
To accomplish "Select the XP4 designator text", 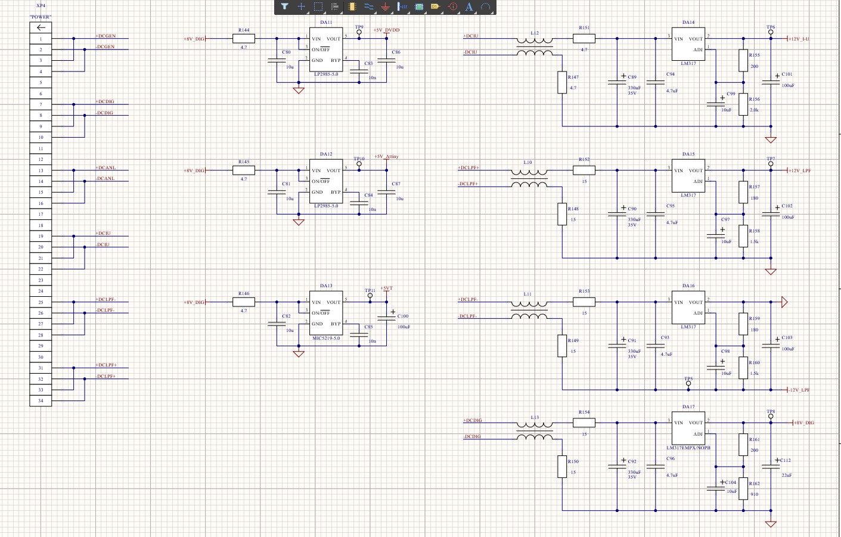I will point(41,5).
